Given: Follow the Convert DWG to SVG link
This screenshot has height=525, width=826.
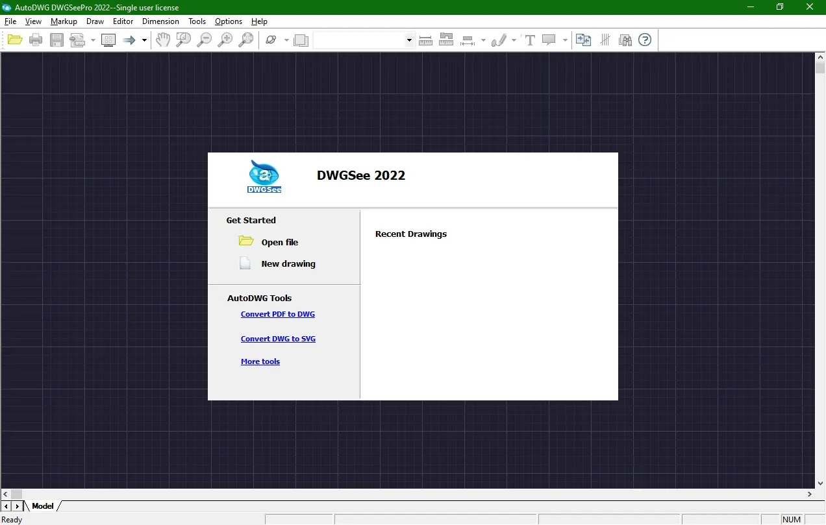Looking at the screenshot, I should point(278,339).
